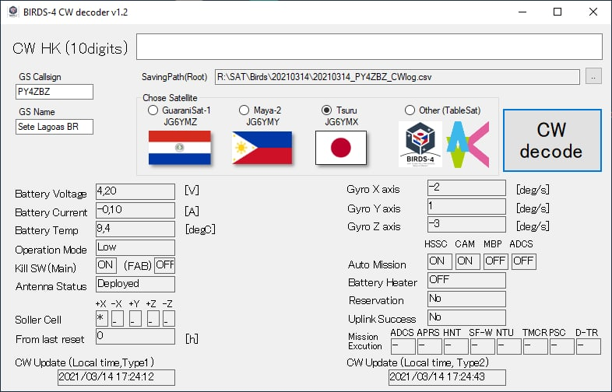Click the Operation Mode field showing Low
This screenshot has width=612, height=392.
(x=135, y=247)
